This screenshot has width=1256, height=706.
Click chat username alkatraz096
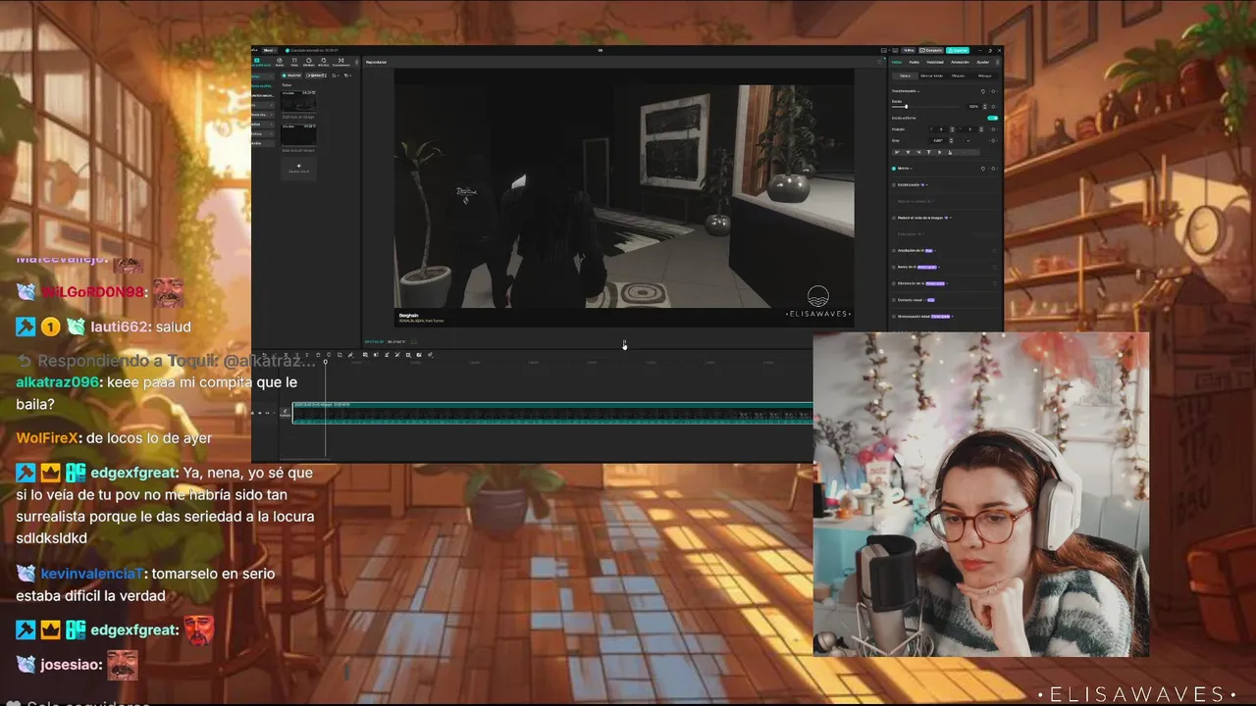coord(58,381)
